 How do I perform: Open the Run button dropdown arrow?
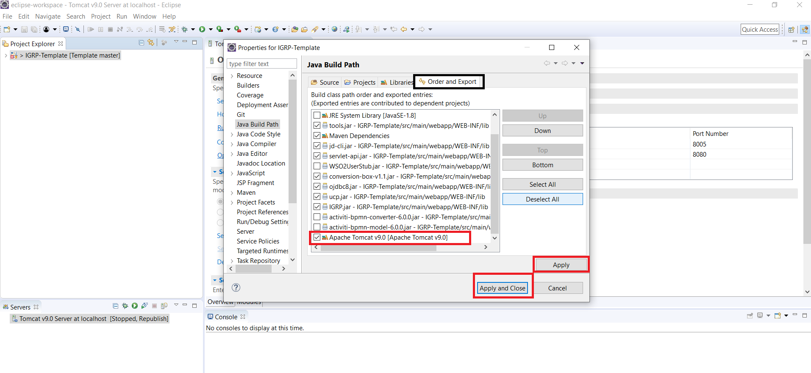[210, 29]
